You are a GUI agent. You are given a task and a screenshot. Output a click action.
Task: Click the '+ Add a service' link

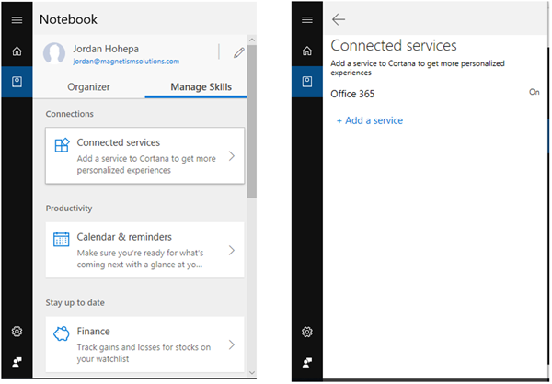(369, 120)
